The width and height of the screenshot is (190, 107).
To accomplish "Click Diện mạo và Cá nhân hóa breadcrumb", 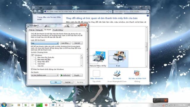I will (61, 12).
